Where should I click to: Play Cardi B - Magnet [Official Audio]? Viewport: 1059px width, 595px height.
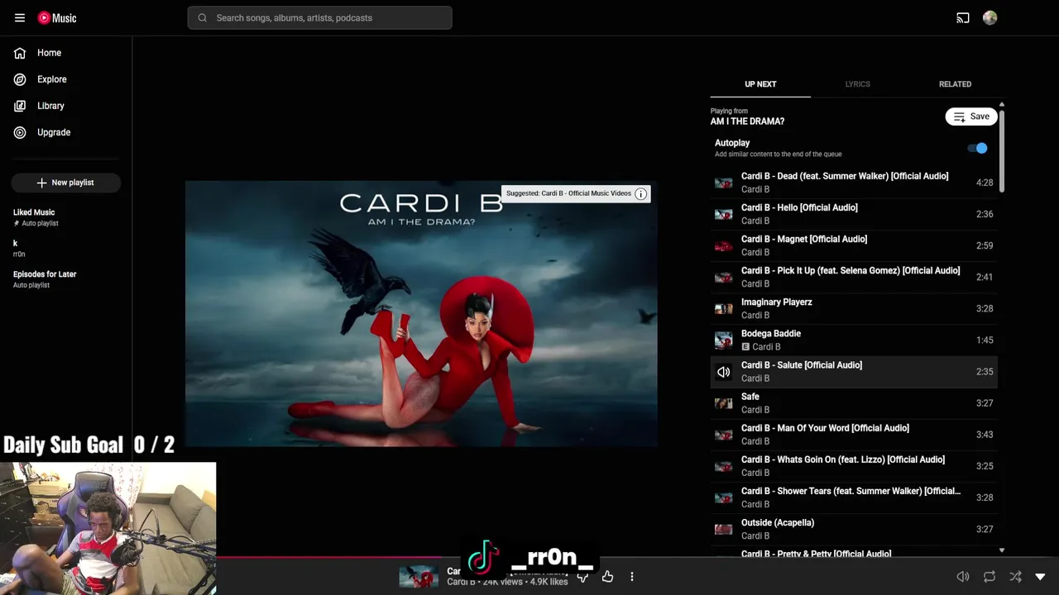(854, 245)
